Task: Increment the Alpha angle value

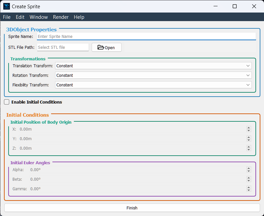Action: 249,168
